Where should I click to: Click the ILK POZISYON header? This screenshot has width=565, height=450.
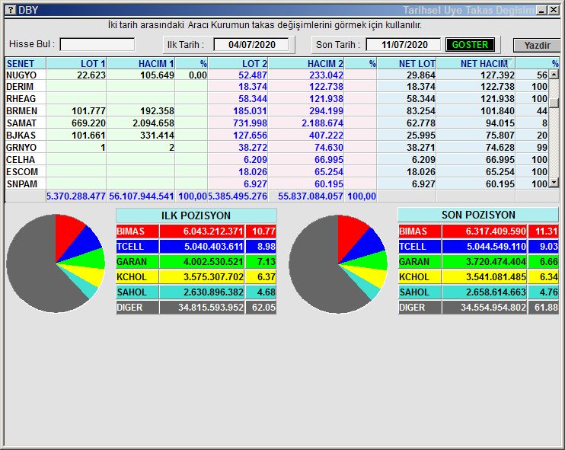pyautogui.click(x=196, y=215)
